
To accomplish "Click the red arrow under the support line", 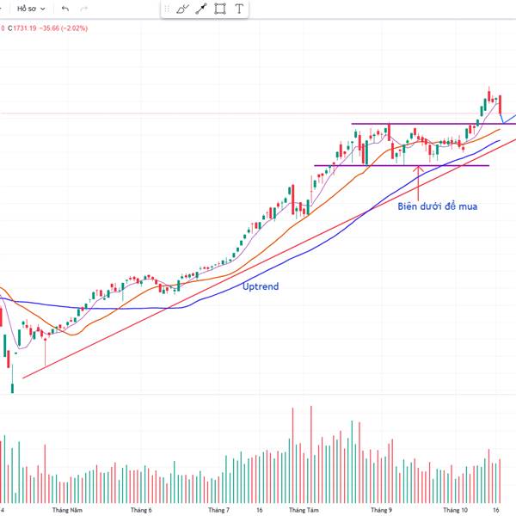I will [418, 181].
